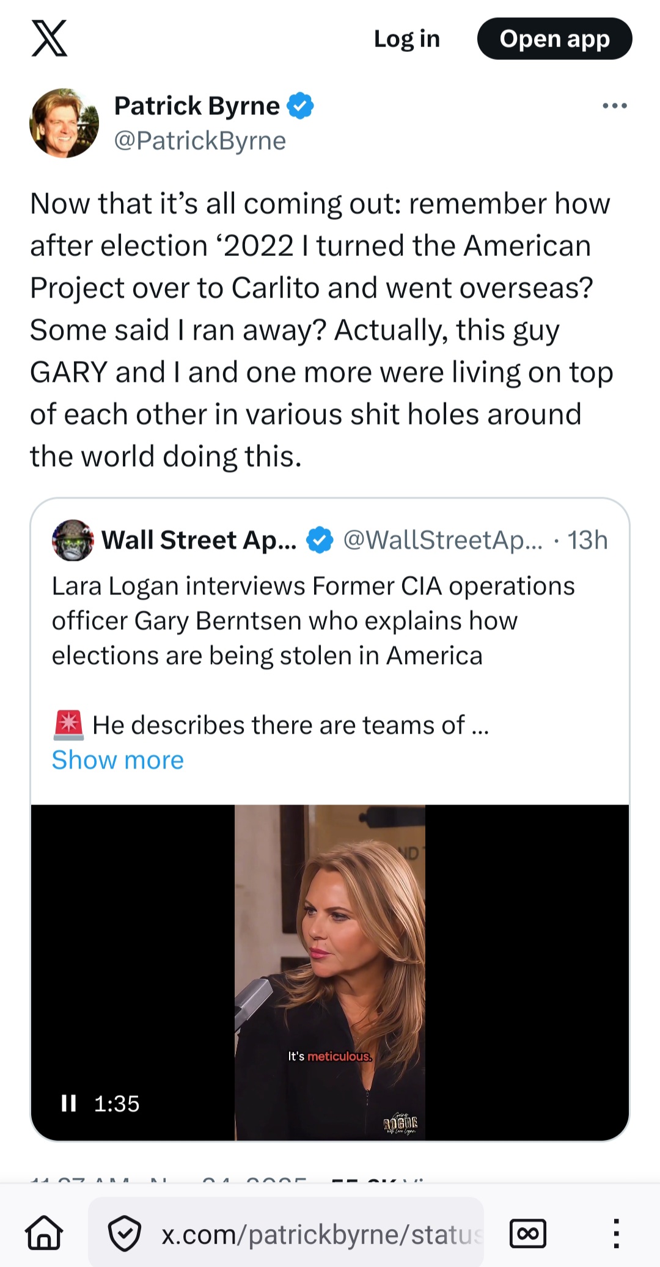Tap the shield site security icon
The image size is (660, 1267).
pos(125,1233)
